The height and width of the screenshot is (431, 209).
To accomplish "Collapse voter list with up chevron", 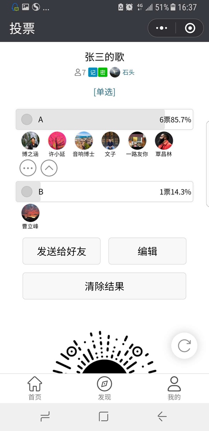I will 49,168.
